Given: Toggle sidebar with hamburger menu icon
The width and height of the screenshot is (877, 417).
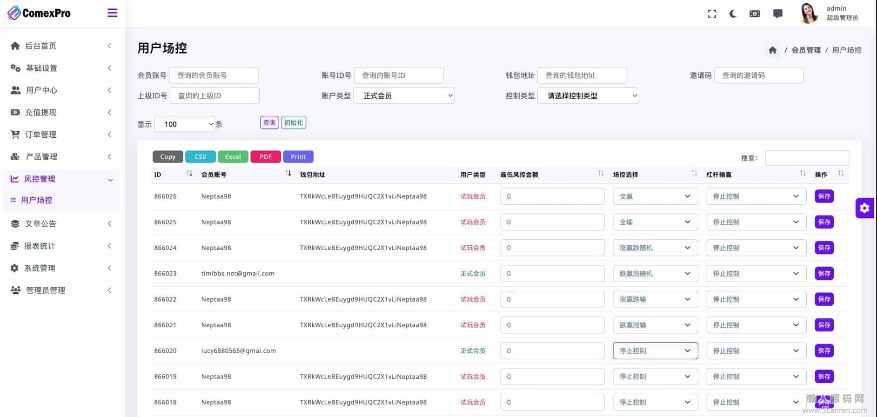Looking at the screenshot, I should click(x=112, y=13).
